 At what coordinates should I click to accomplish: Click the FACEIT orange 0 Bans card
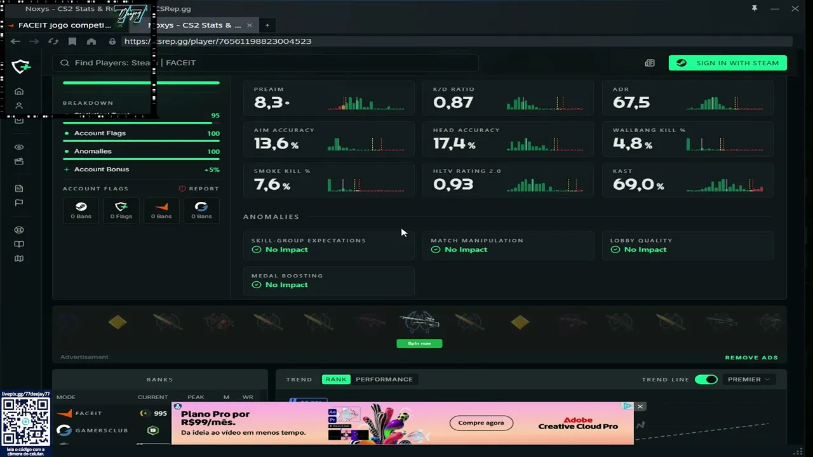coord(161,210)
